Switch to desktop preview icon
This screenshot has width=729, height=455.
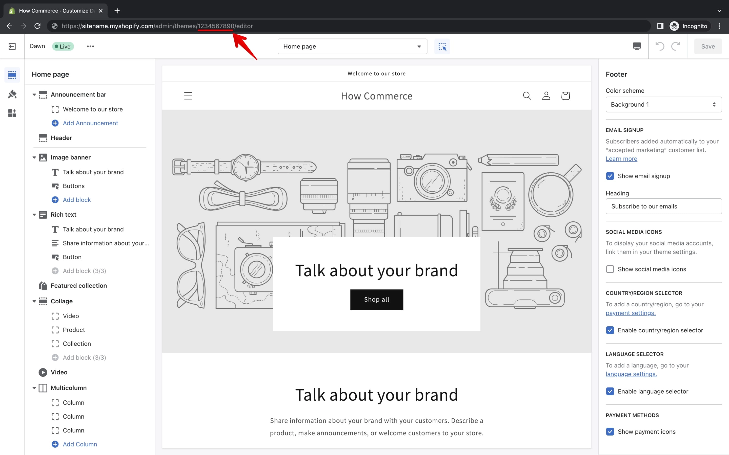click(637, 46)
